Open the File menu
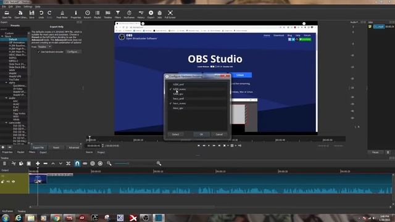Viewport: 395px width, 222px height. [4, 7]
